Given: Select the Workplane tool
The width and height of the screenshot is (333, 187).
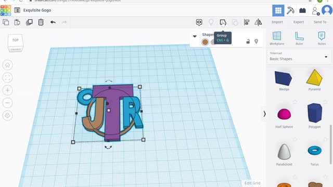Looking at the screenshot, I should pos(277,38).
